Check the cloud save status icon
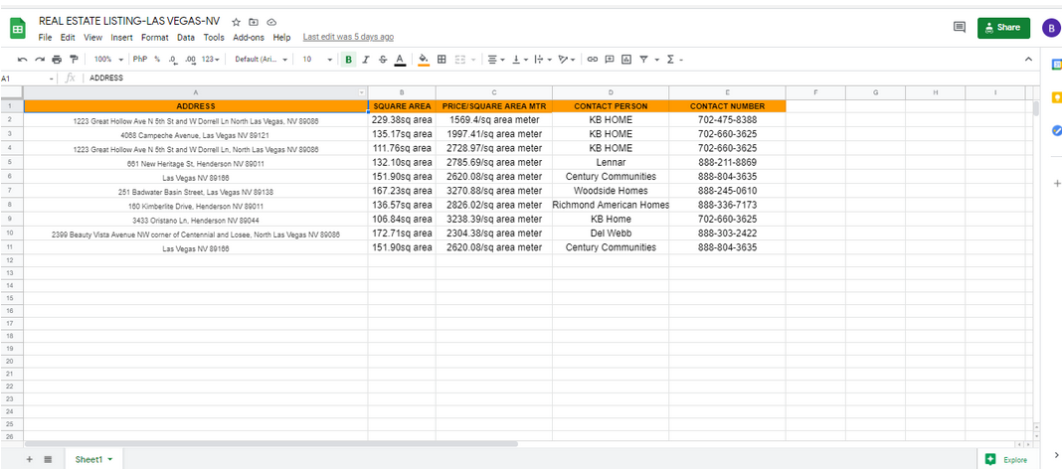1062x469 pixels. (x=271, y=22)
